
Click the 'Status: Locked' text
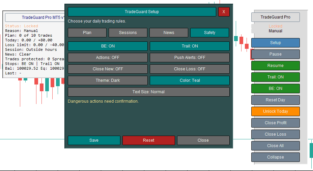pos(22,26)
